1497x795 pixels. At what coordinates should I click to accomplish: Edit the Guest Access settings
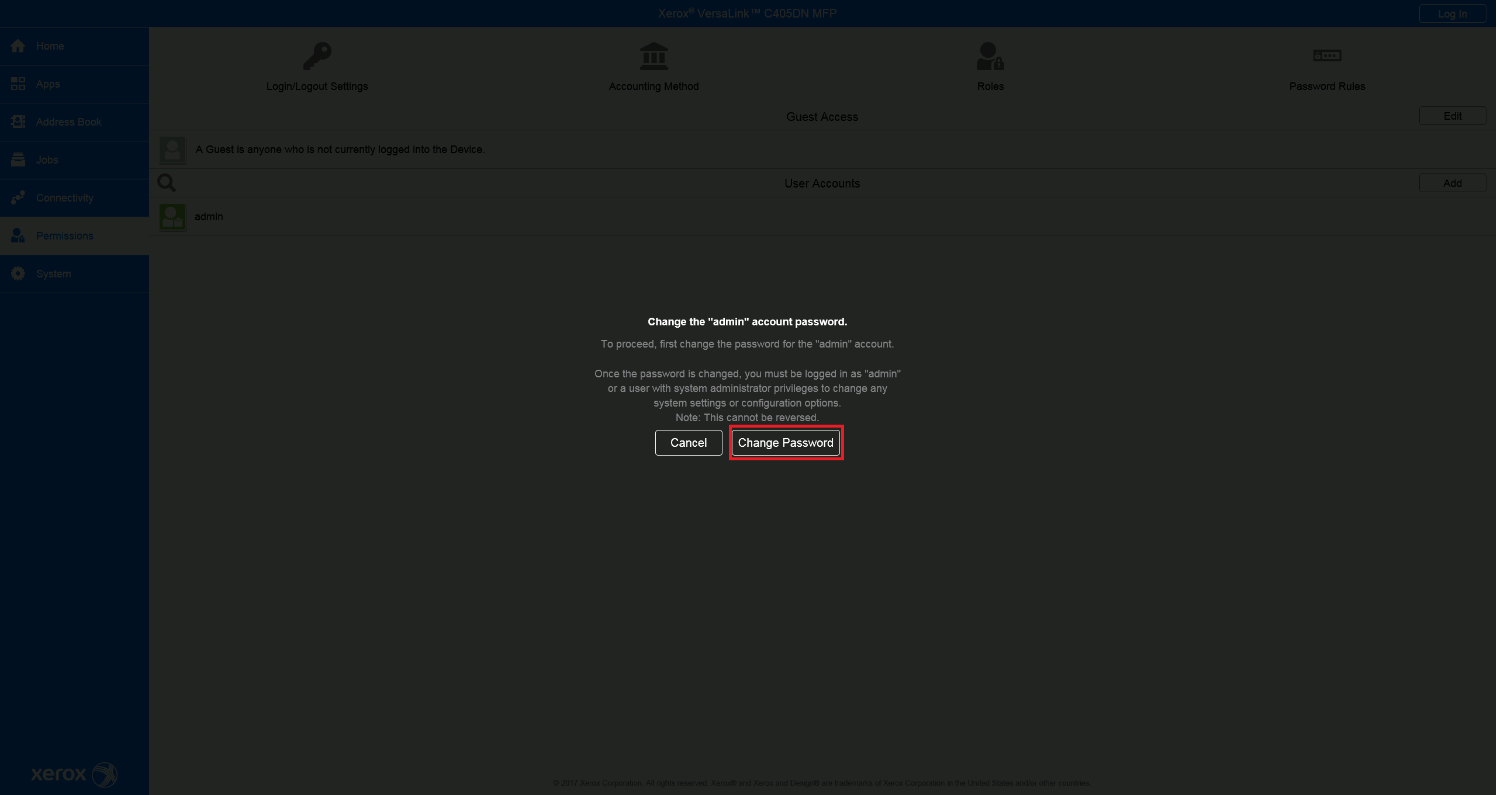pos(1452,115)
